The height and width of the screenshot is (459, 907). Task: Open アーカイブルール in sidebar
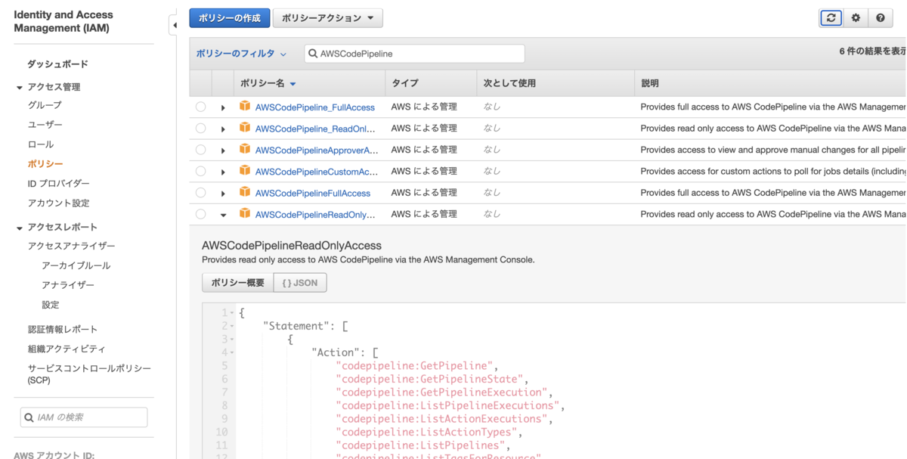(x=76, y=266)
